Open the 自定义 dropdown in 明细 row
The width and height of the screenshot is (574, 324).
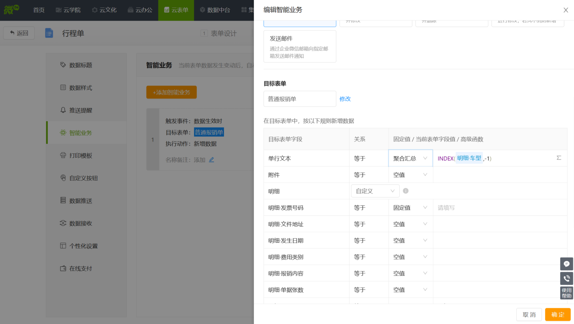pos(375,191)
